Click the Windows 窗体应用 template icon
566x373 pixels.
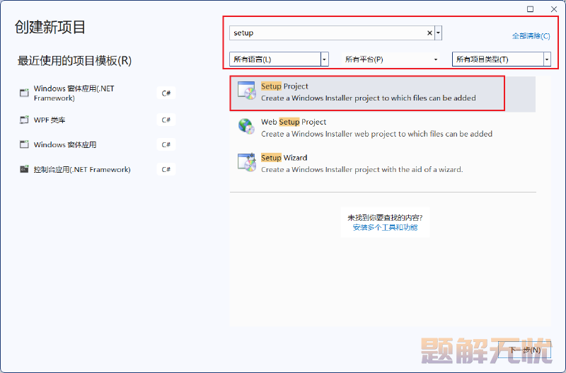(x=24, y=144)
